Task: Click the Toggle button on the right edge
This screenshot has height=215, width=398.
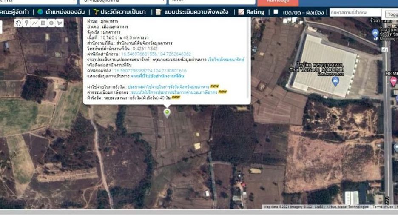Action: [x=392, y=14]
